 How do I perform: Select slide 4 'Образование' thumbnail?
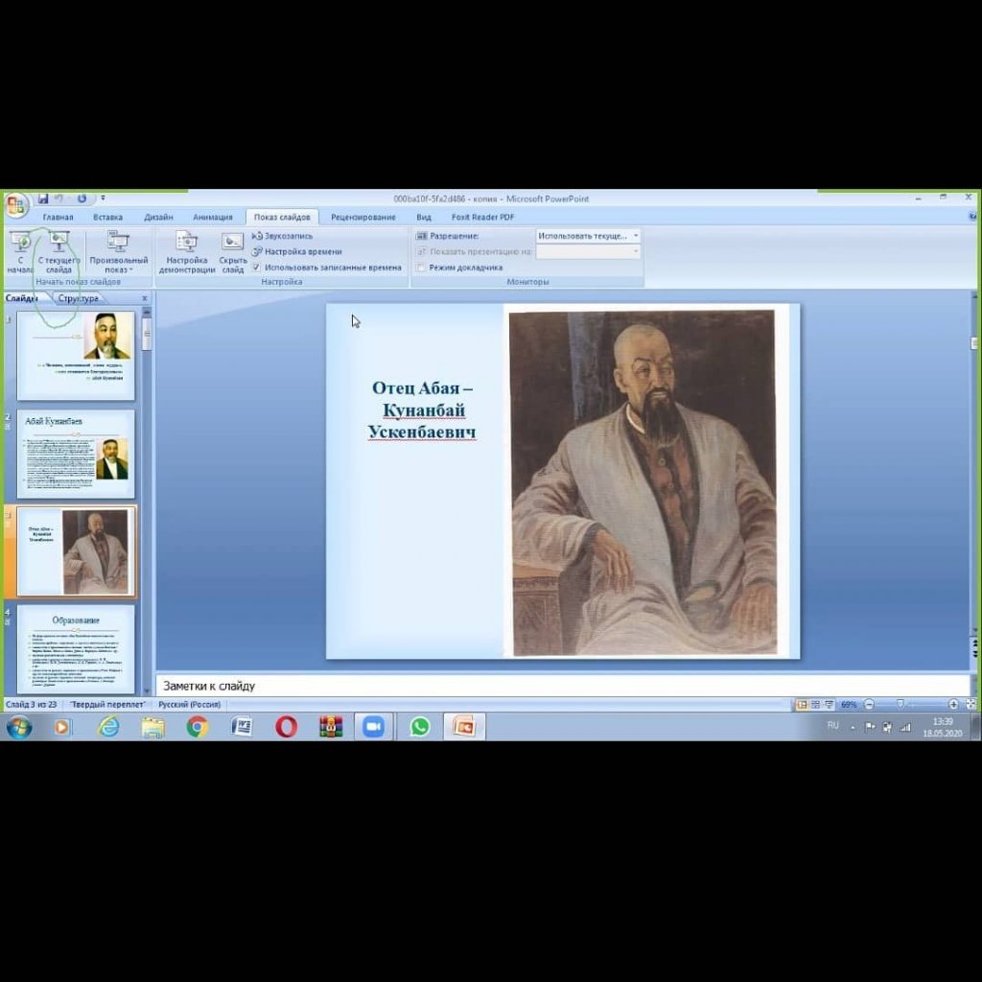point(76,649)
